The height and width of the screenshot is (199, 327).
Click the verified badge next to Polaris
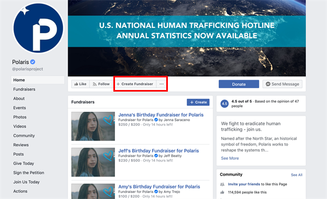point(33,62)
